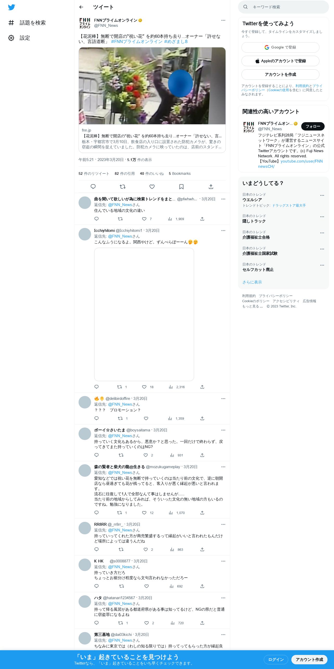Image resolution: width=334 pixels, height=669 pixels.
Task: Open the flower thief article thumbnail
Action: click(152, 86)
